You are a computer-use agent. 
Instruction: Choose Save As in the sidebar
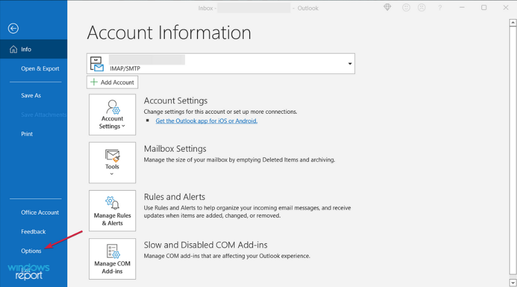(31, 96)
